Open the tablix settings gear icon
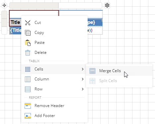 pos(107,5)
